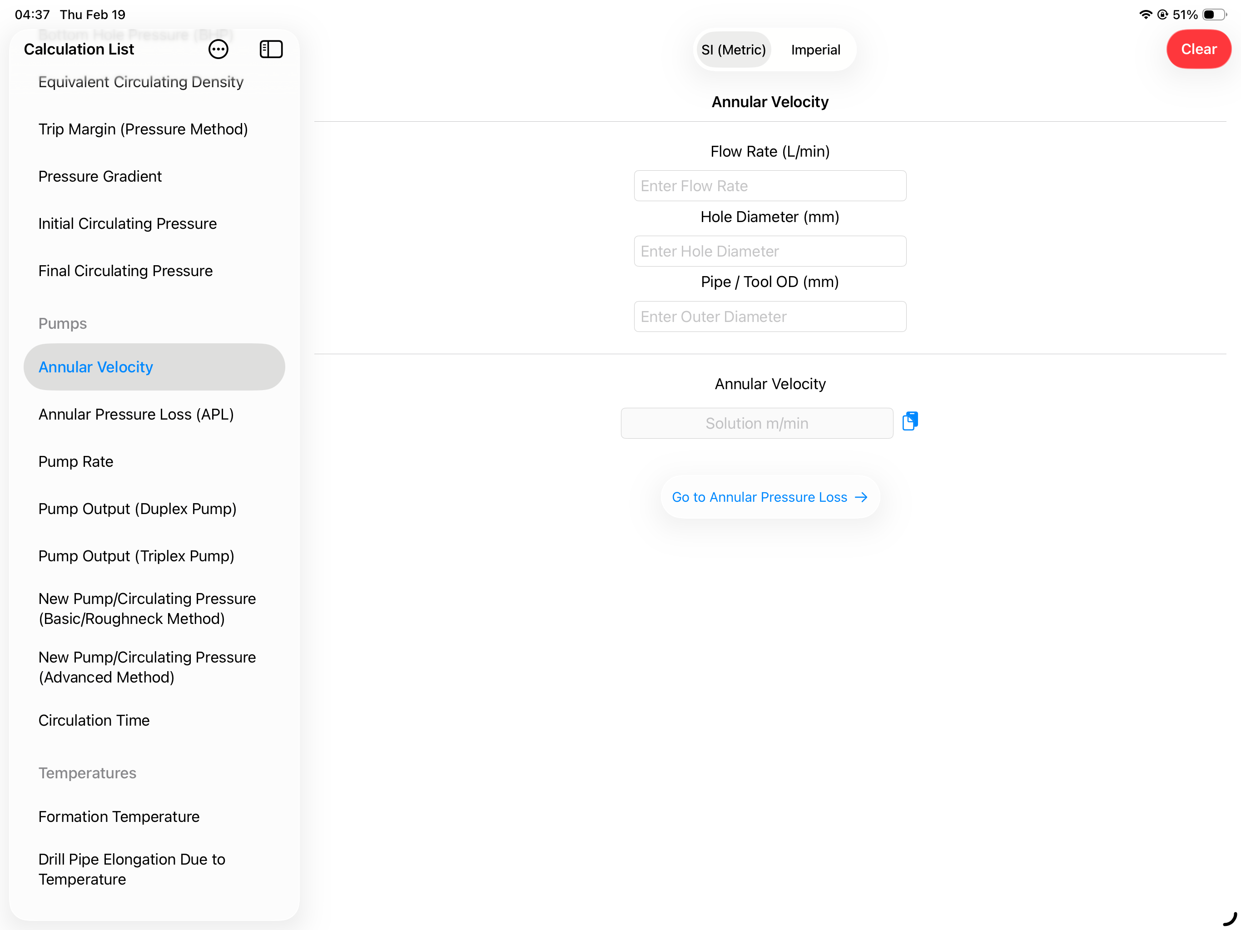Image resolution: width=1241 pixels, height=930 pixels.
Task: Select the Solution m/min result field
Action: (757, 424)
